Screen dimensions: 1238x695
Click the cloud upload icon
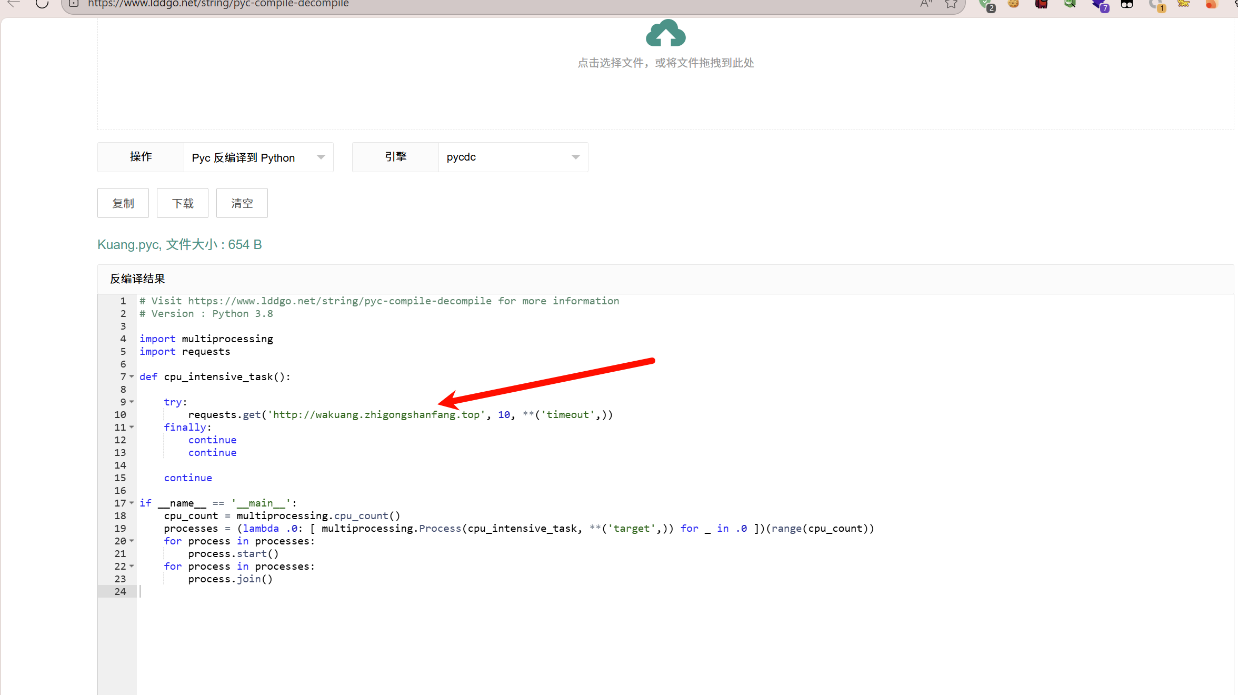[x=665, y=34]
